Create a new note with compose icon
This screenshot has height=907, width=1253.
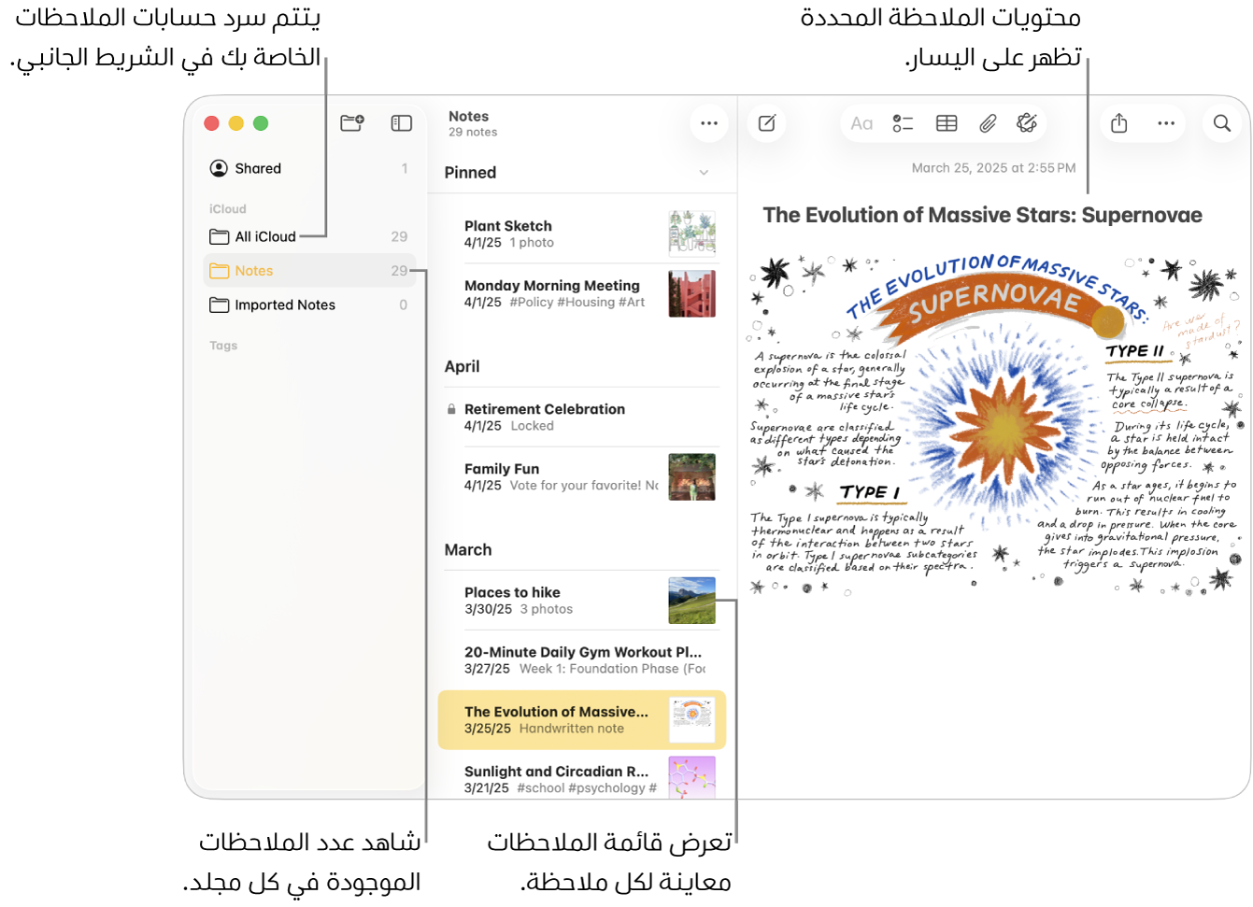pos(767,123)
